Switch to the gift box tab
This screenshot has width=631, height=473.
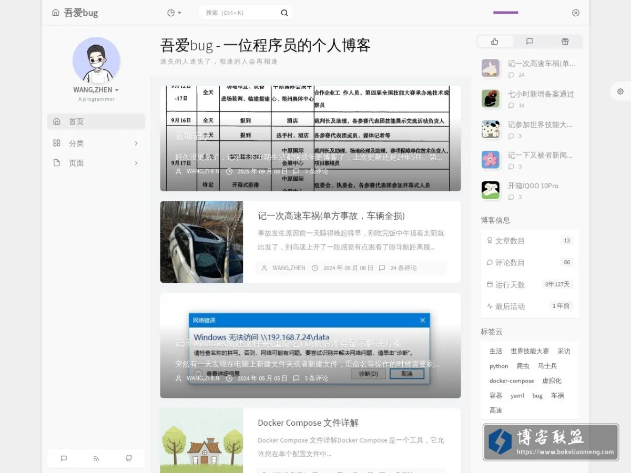565,42
